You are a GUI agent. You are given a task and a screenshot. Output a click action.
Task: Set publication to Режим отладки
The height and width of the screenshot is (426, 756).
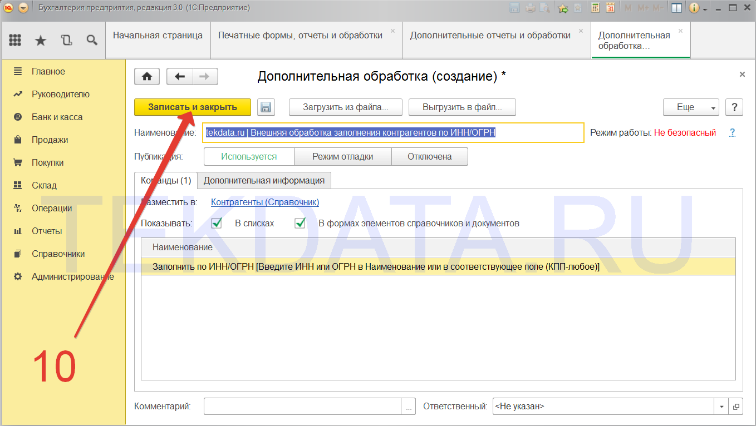[x=343, y=157]
